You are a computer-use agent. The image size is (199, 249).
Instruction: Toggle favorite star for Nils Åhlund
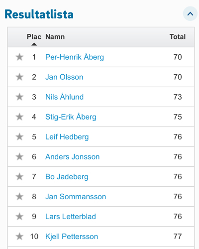[19, 97]
